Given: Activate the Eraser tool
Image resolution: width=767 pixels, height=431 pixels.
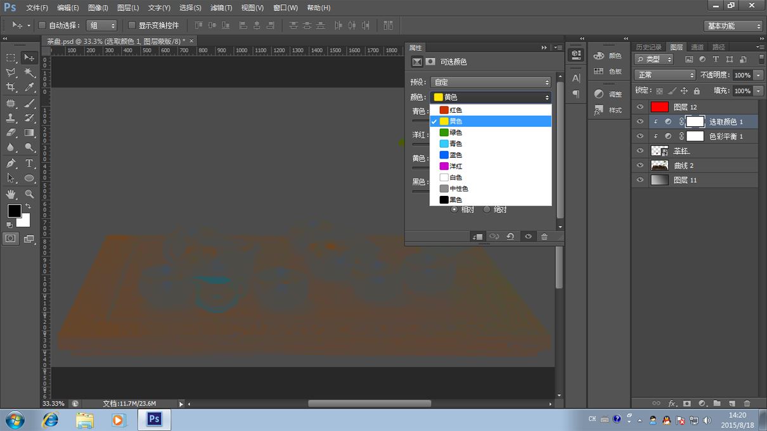Looking at the screenshot, I should point(11,133).
